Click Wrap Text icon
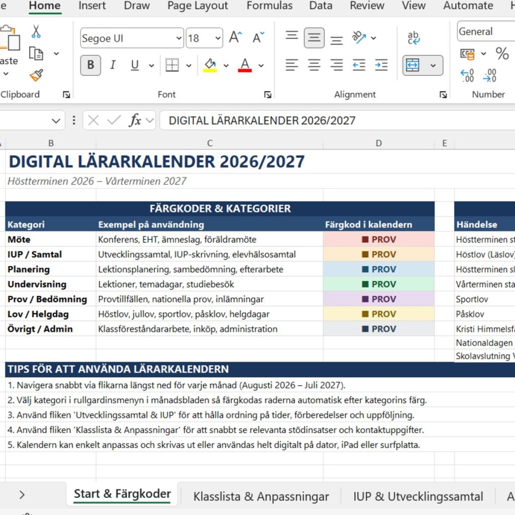Viewport: 515px width, 515px height. tap(413, 38)
